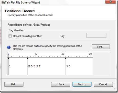The height and width of the screenshot is (93, 118).
Task: Open the Font dialog button
Action: point(101,47)
